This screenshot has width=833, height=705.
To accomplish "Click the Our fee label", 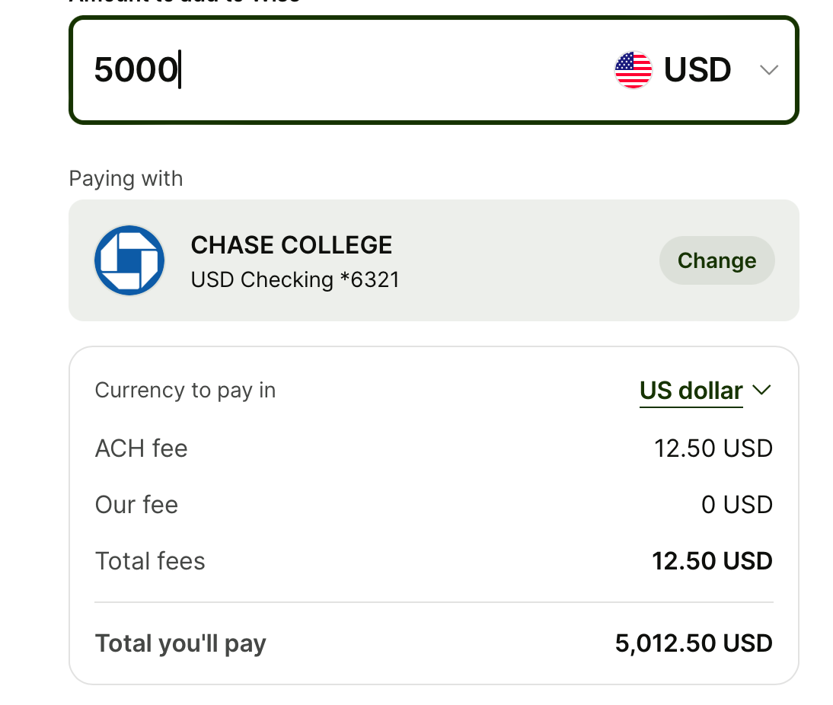I will click(x=136, y=505).
